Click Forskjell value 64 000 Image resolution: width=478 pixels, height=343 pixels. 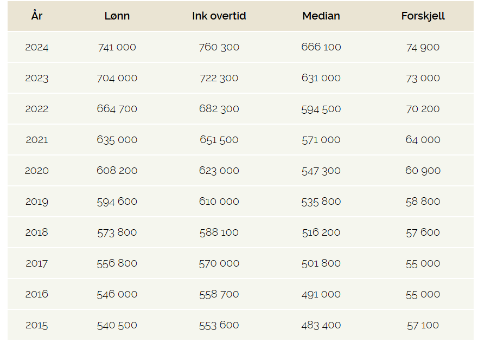(x=423, y=140)
